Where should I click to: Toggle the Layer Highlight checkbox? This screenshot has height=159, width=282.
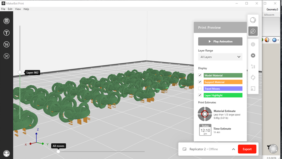(x=200, y=95)
